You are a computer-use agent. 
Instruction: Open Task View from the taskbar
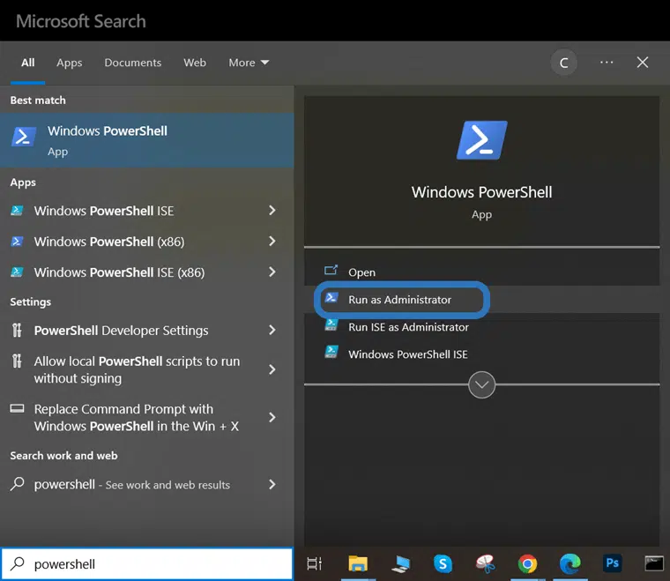pos(314,564)
